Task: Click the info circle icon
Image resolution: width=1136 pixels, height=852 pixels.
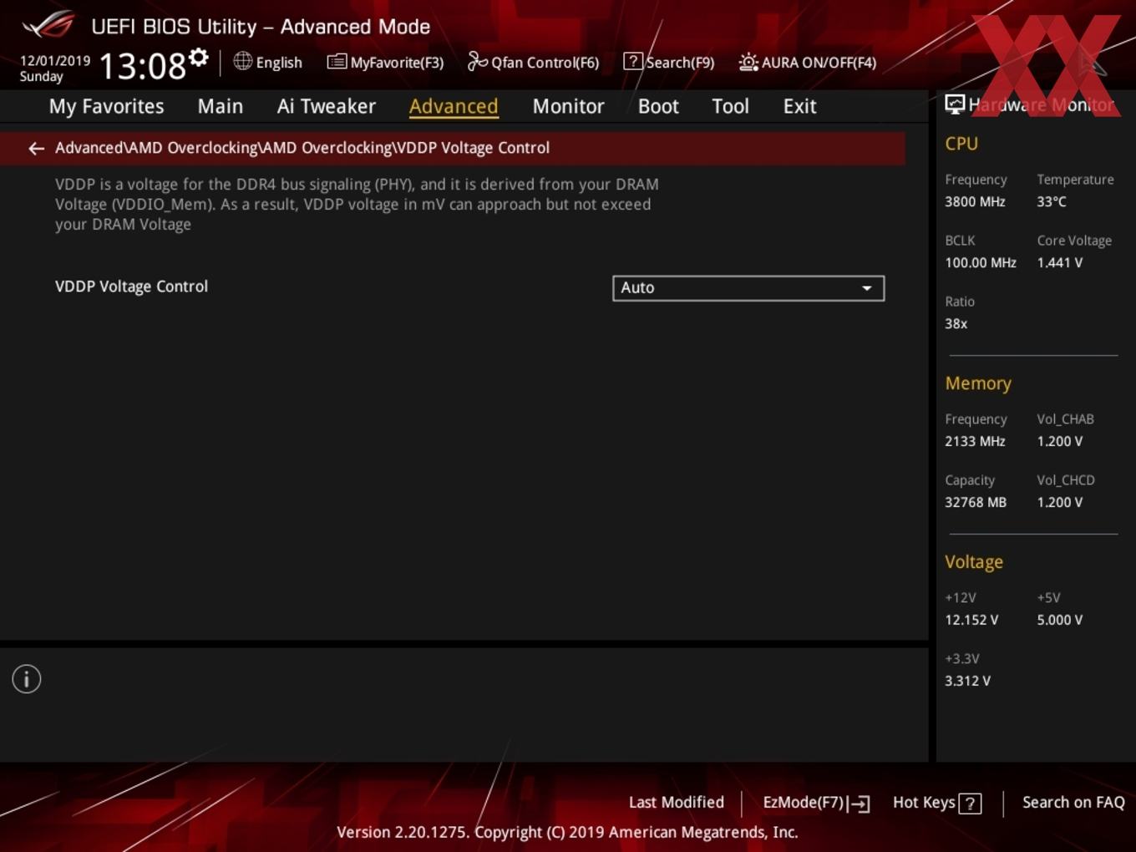Action: click(x=27, y=679)
